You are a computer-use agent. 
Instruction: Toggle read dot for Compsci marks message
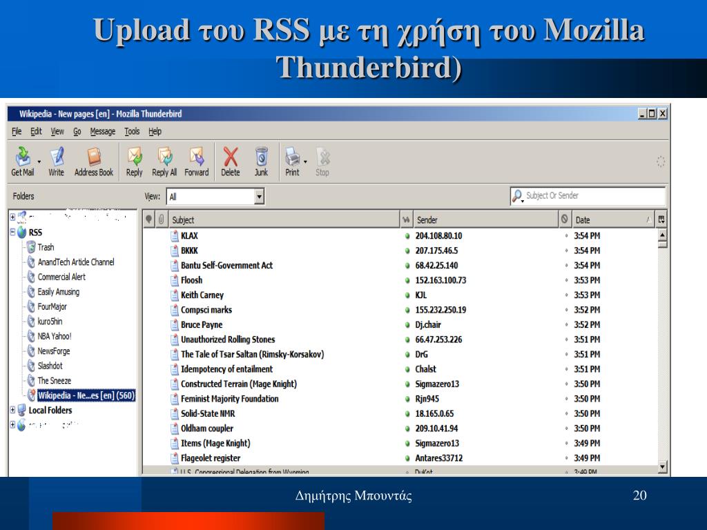(x=407, y=310)
